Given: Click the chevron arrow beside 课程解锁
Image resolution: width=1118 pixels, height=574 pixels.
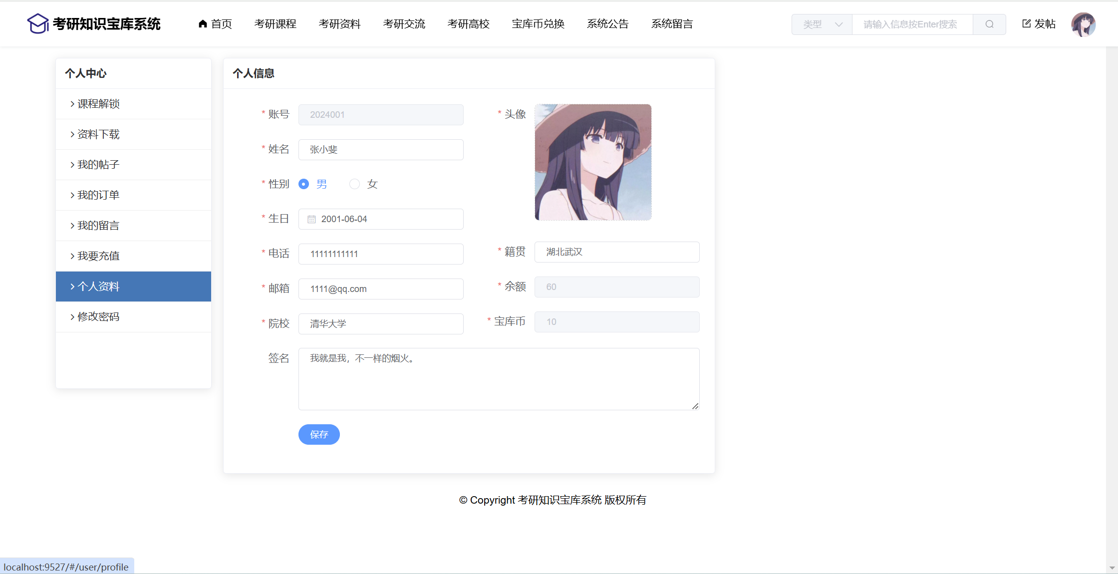Looking at the screenshot, I should [72, 104].
